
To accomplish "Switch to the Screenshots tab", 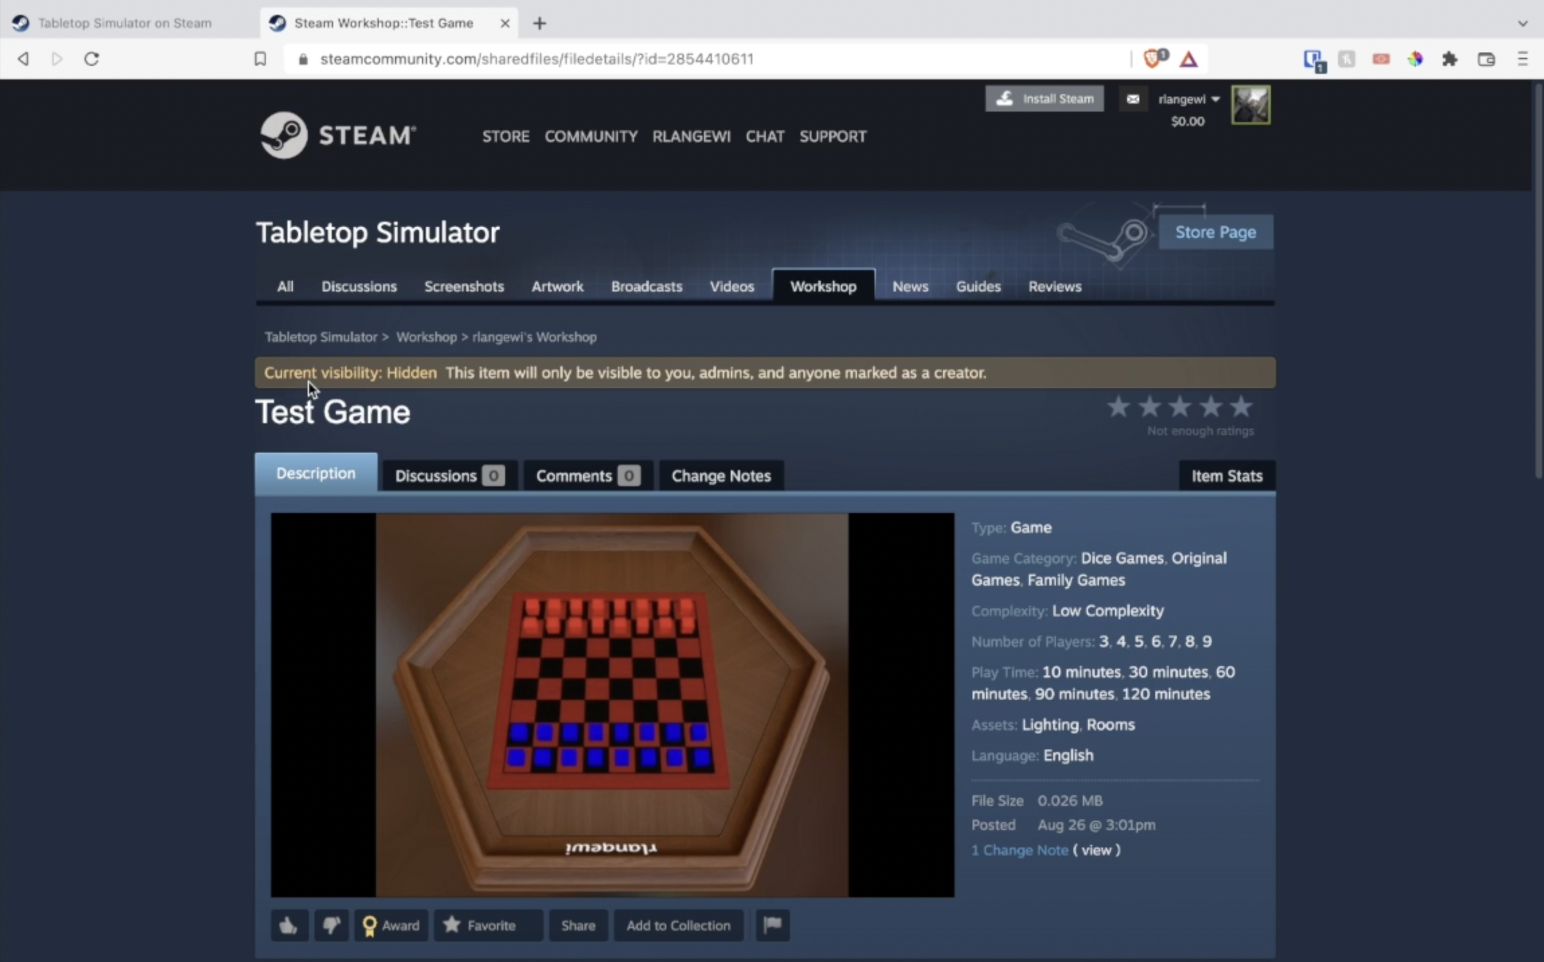I will 464,286.
